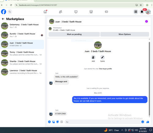Click the chat vertical scrollbar thumb

pyautogui.click(x=149, y=79)
